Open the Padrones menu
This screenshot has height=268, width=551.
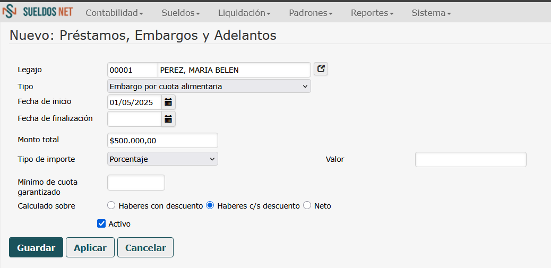tap(311, 13)
